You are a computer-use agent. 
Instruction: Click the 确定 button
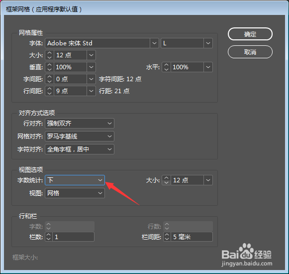250,34
